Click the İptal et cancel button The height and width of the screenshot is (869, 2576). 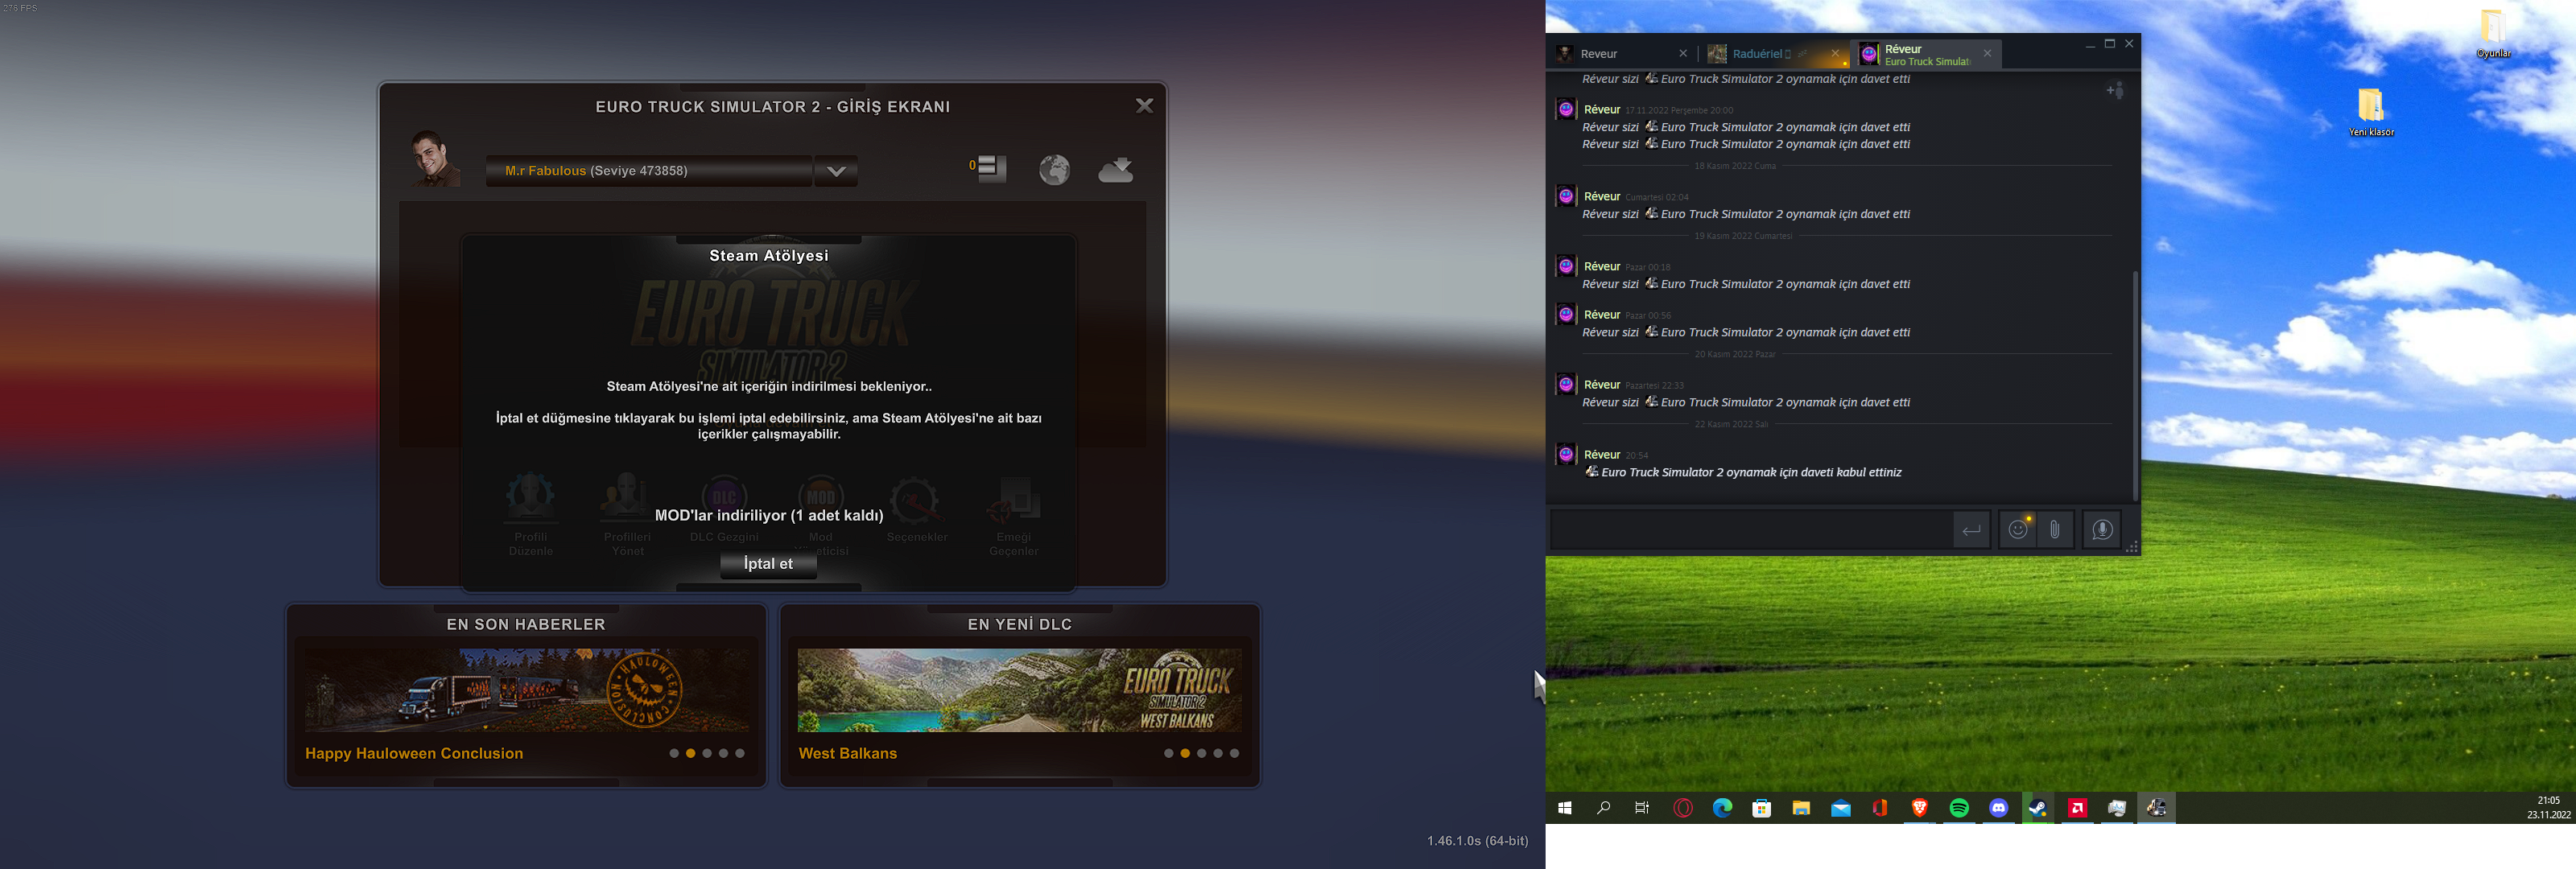[x=768, y=564]
